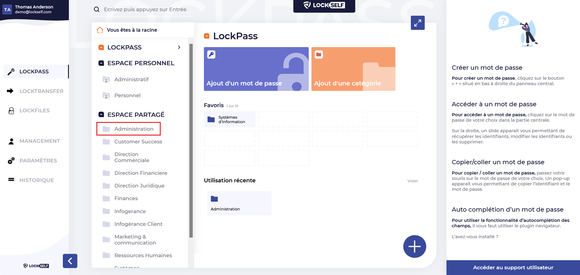Select LOCKPASS in the main menu
The image size is (580, 275).
point(34,72)
